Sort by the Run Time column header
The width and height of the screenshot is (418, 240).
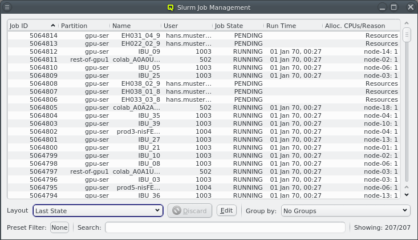[x=293, y=26]
